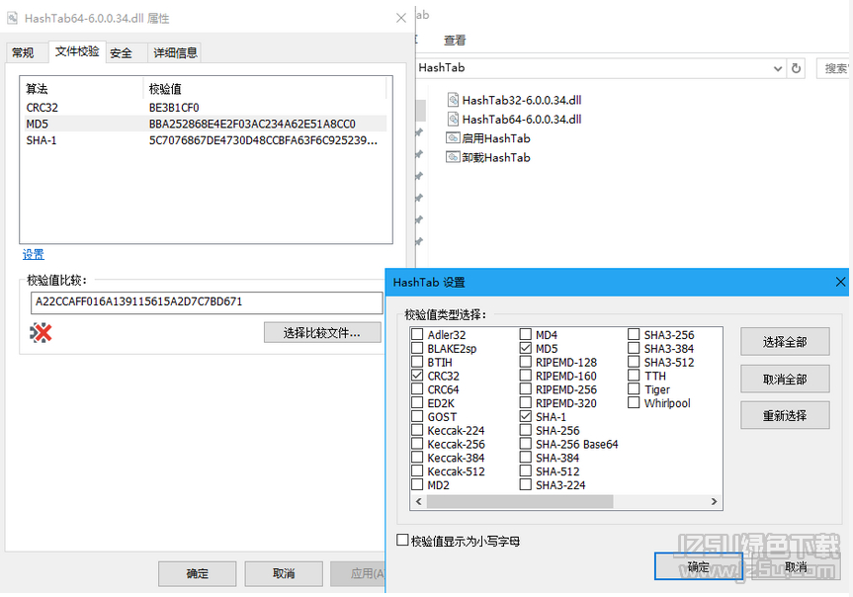Click the dll icon in properties title bar
The image size is (853, 597).
(12, 18)
